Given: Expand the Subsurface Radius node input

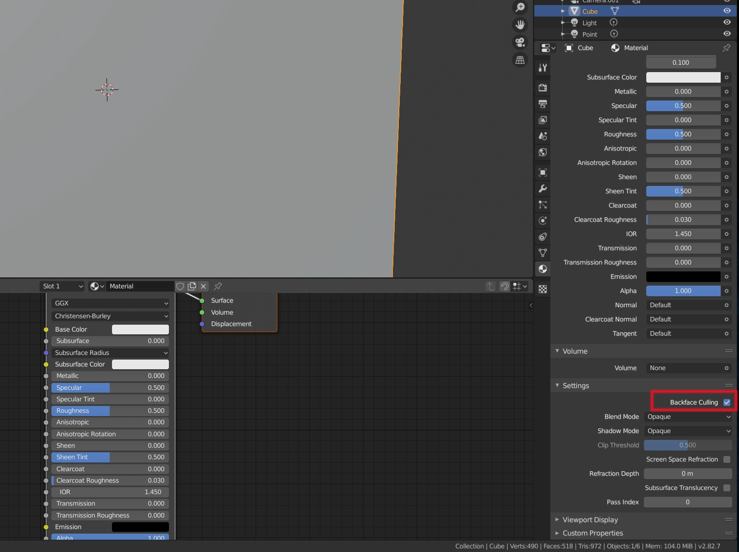Looking at the screenshot, I should tap(110, 353).
